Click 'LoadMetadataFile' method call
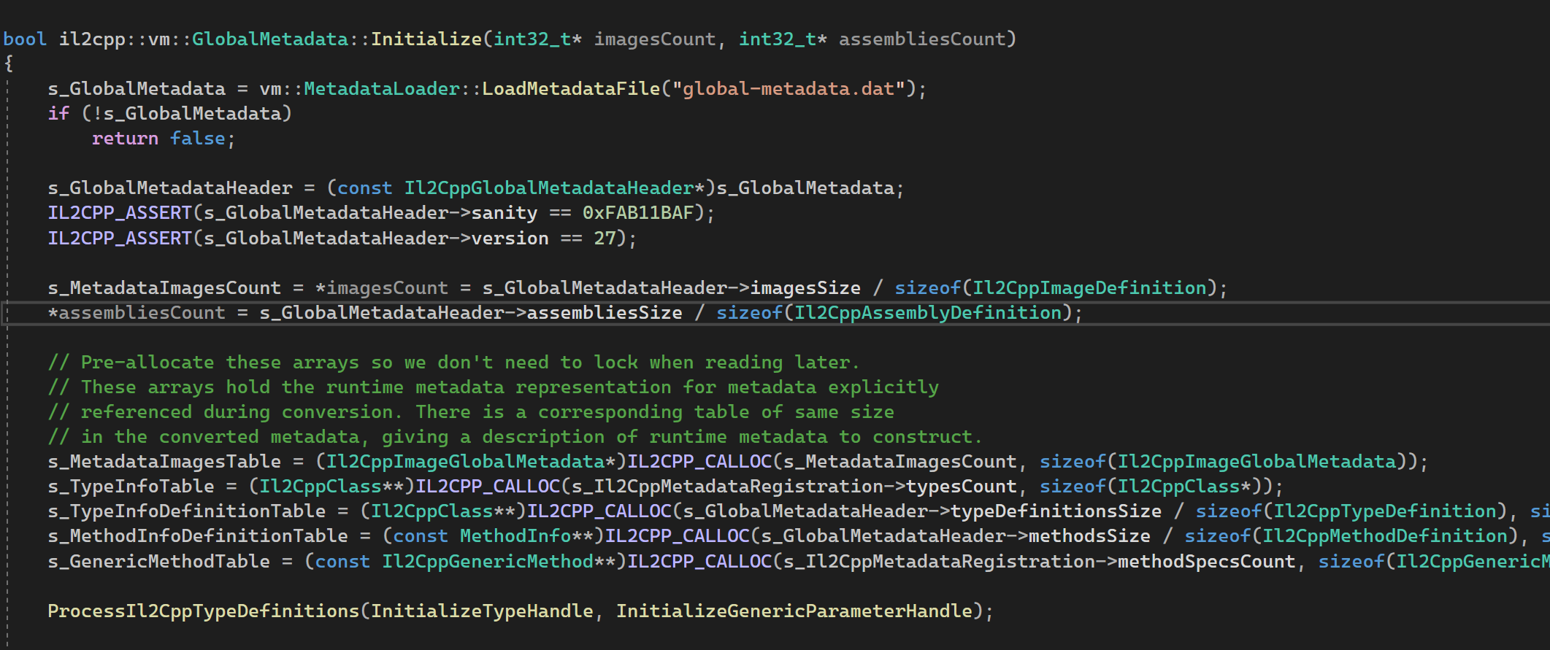1550x650 pixels. pos(571,89)
